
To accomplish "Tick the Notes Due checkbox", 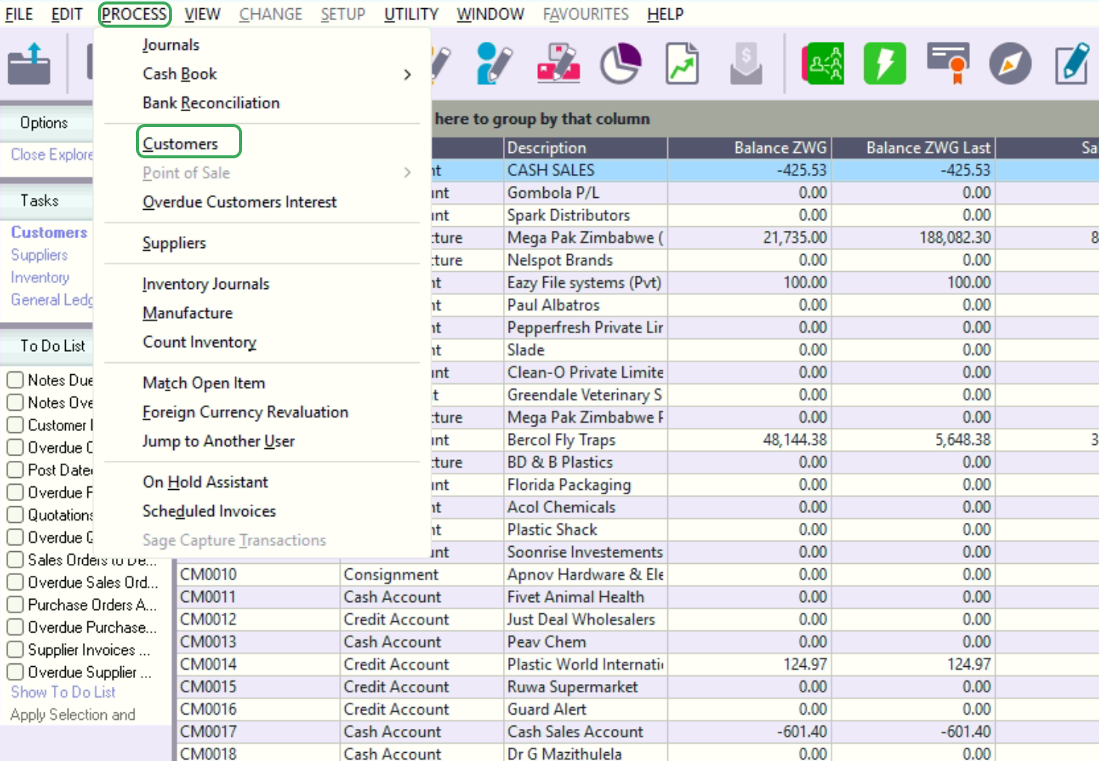I will point(15,379).
